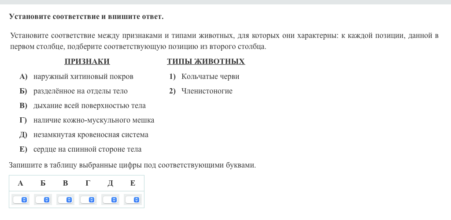
Task: Click the 'Запишите в таблицу' instruction line
Action: click(x=132, y=165)
